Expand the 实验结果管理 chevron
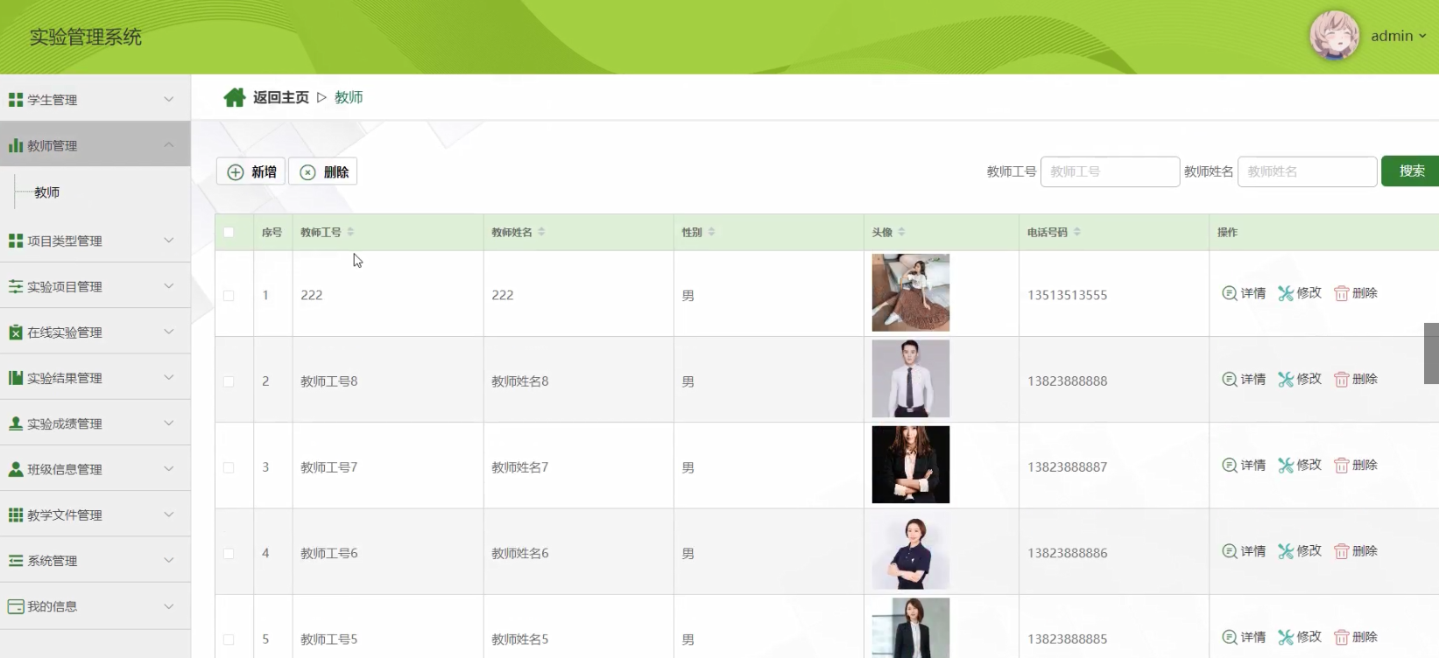The width and height of the screenshot is (1439, 658). tap(169, 377)
